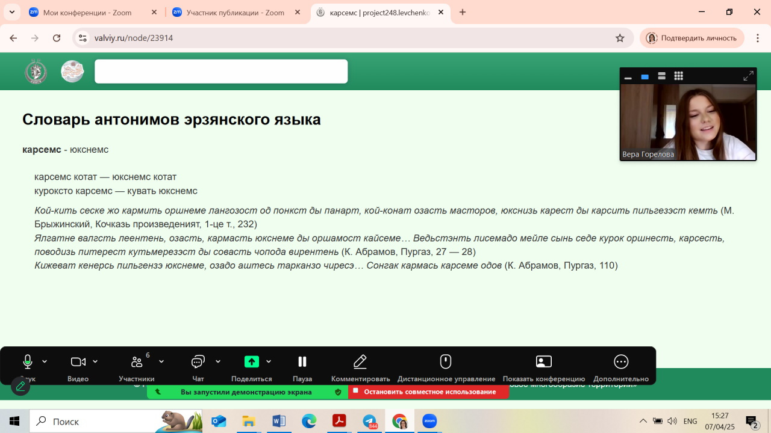Open the Дополнительно more options menu

click(620, 361)
